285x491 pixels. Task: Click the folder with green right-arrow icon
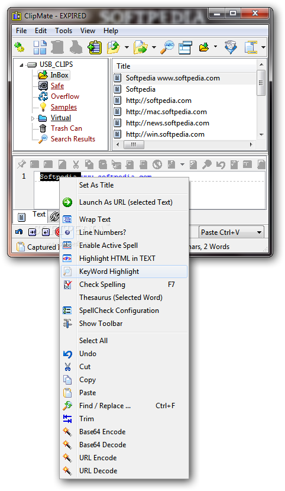[x=141, y=47]
